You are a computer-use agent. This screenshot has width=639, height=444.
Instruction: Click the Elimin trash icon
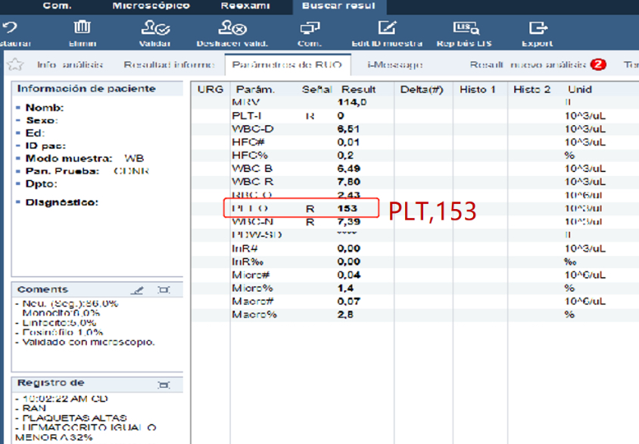point(83,29)
